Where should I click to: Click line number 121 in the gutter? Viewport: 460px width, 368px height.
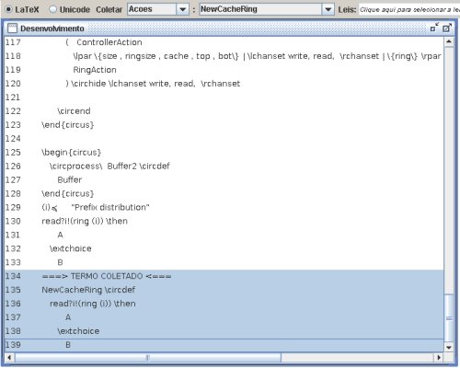pyautogui.click(x=13, y=98)
